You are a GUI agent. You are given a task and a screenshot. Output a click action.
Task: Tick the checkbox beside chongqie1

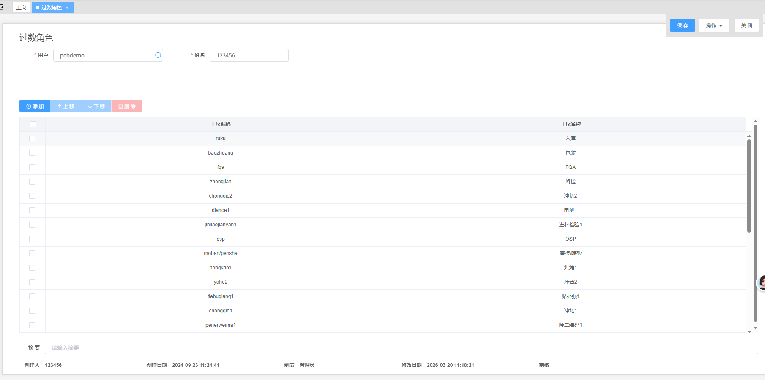tap(32, 311)
